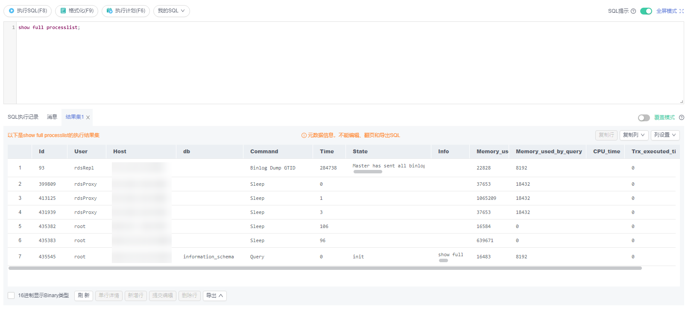Viewport: 688px width, 310px height.
Task: Click the 导出 export button
Action: 214,295
